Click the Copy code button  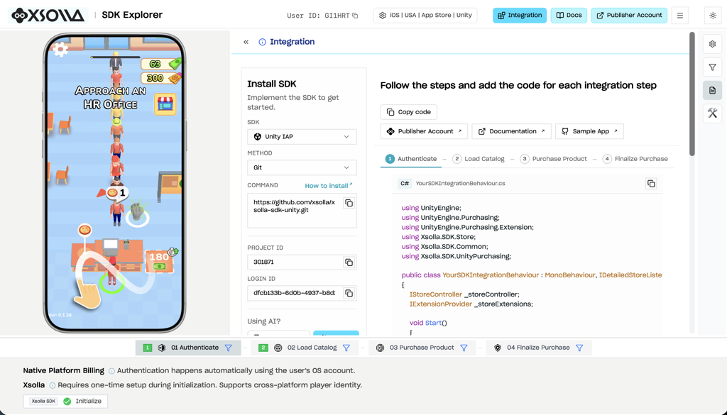pos(408,112)
